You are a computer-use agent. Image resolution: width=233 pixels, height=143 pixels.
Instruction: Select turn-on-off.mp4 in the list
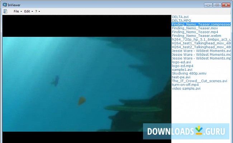coord(185,85)
